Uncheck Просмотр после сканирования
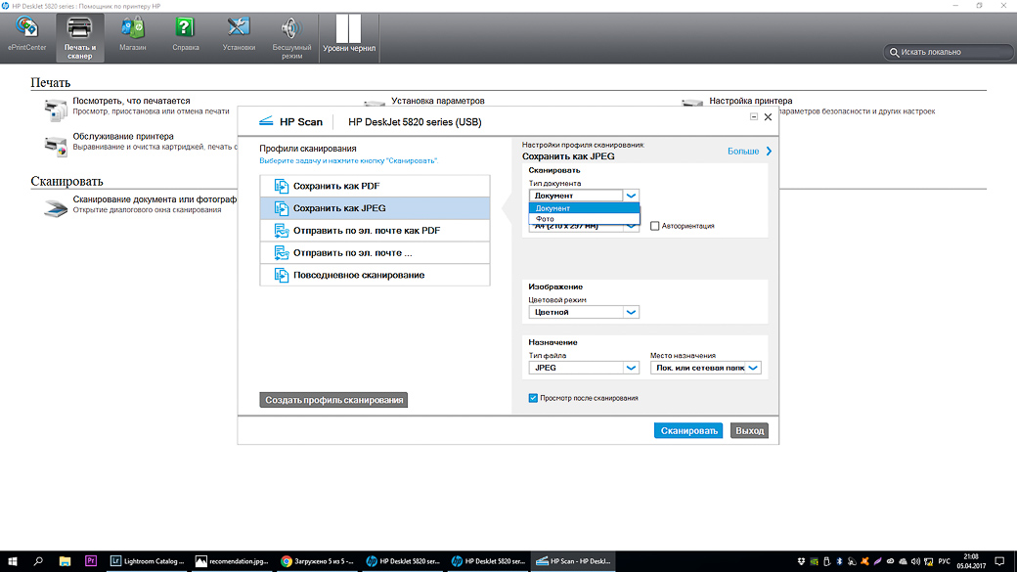This screenshot has width=1017, height=572. click(x=533, y=398)
